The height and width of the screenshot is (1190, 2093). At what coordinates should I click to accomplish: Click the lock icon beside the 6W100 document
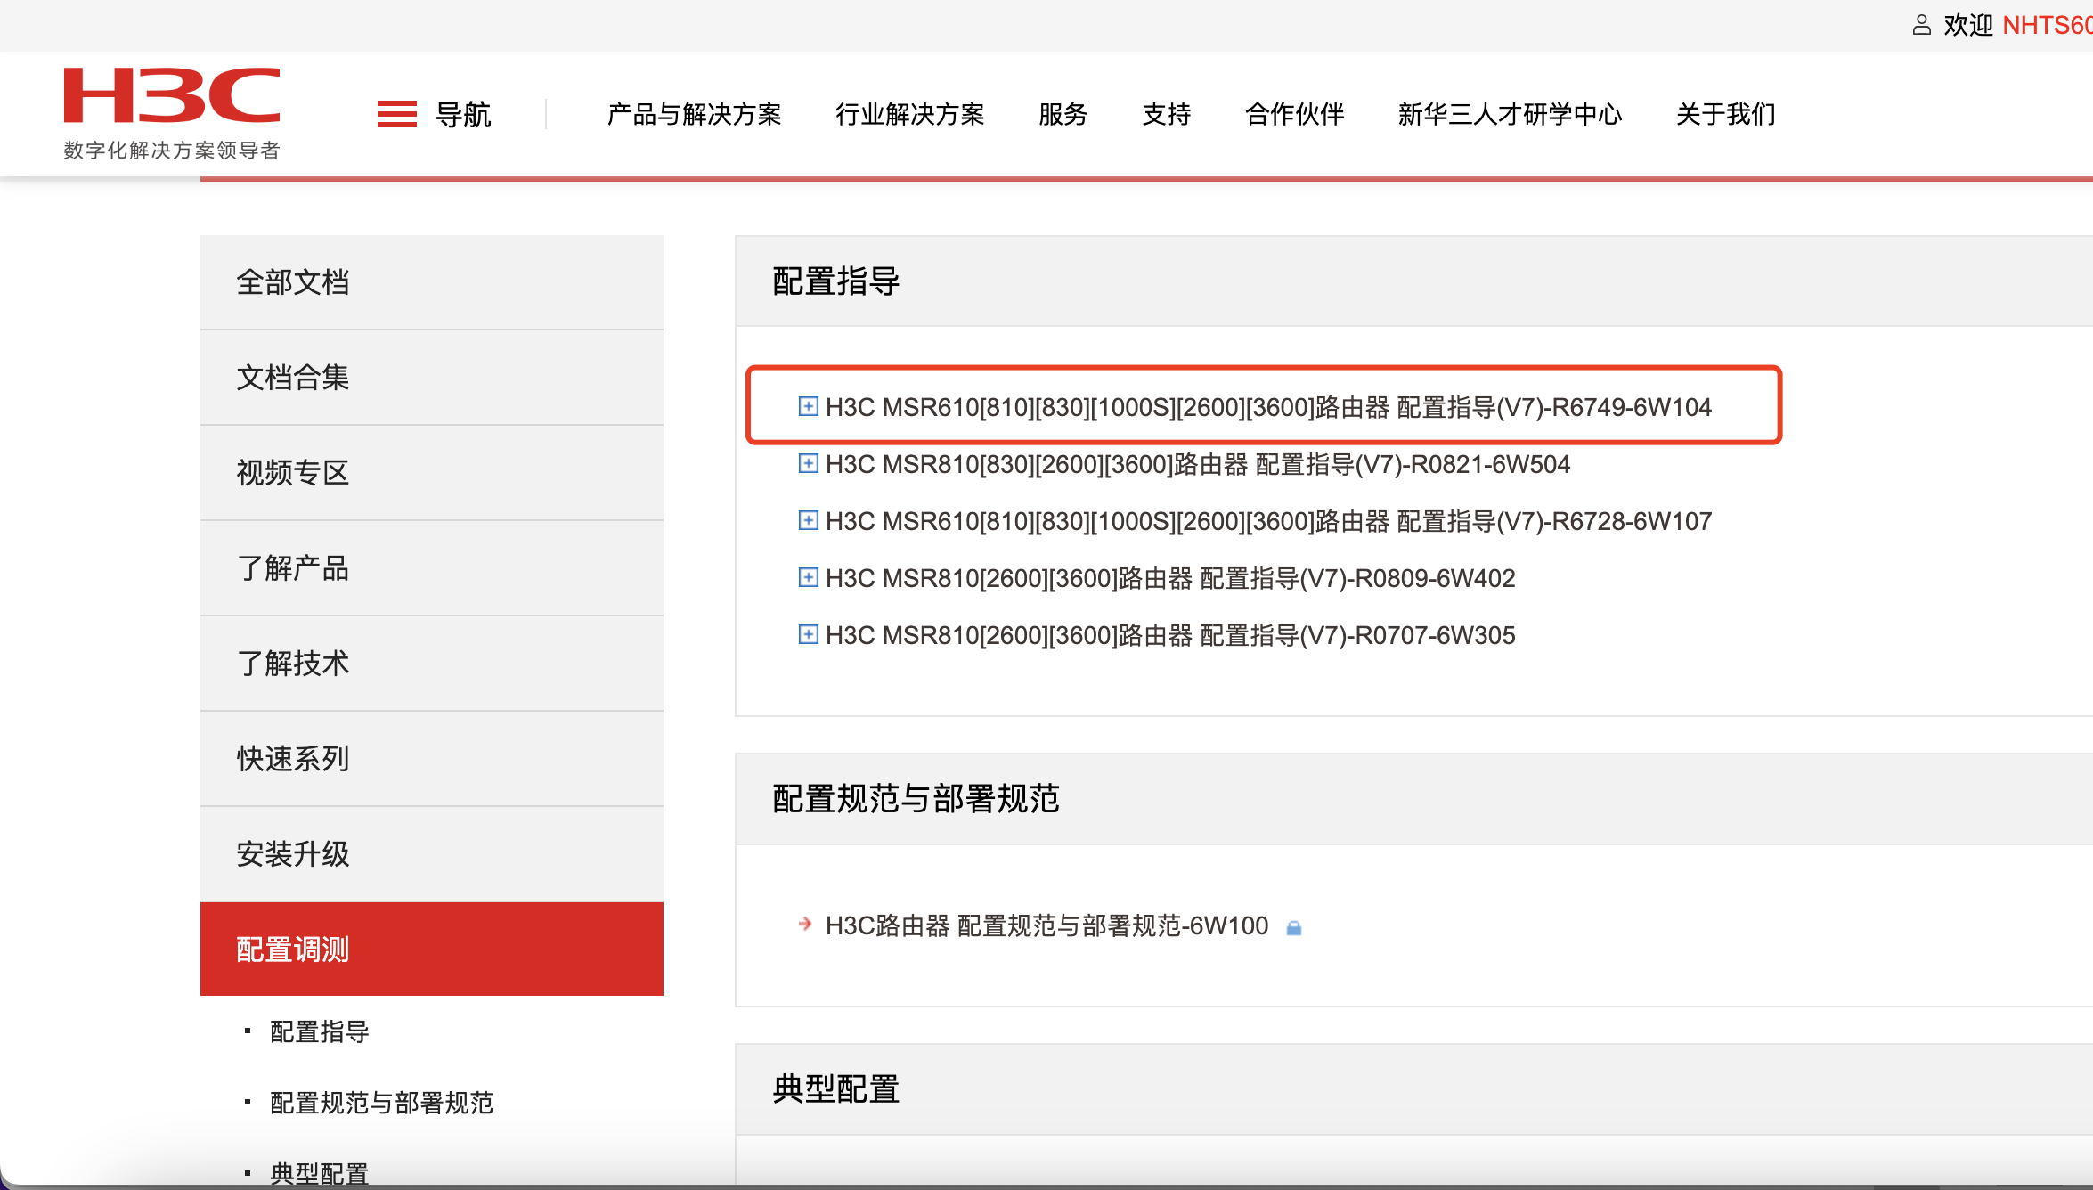(1294, 928)
